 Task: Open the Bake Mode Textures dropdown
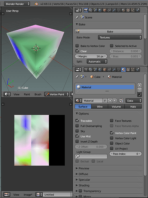click(x=120, y=38)
